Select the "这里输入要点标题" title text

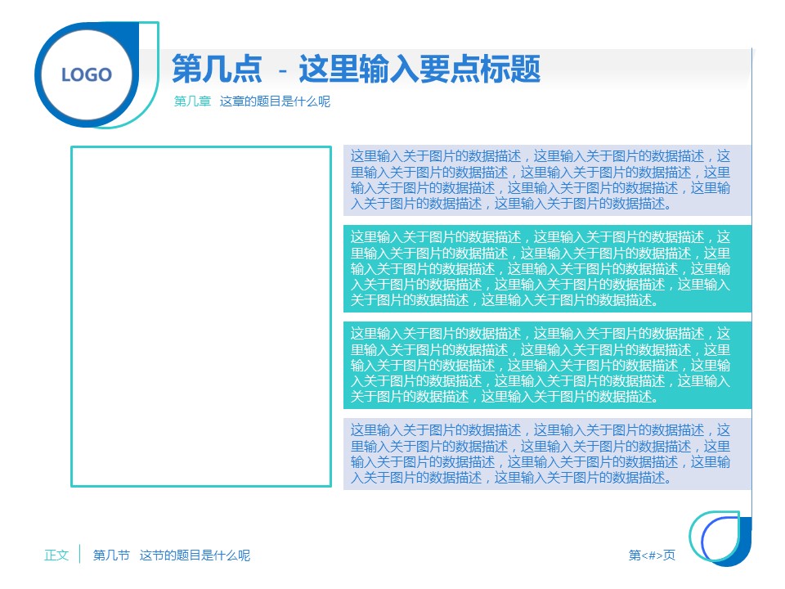click(419, 70)
